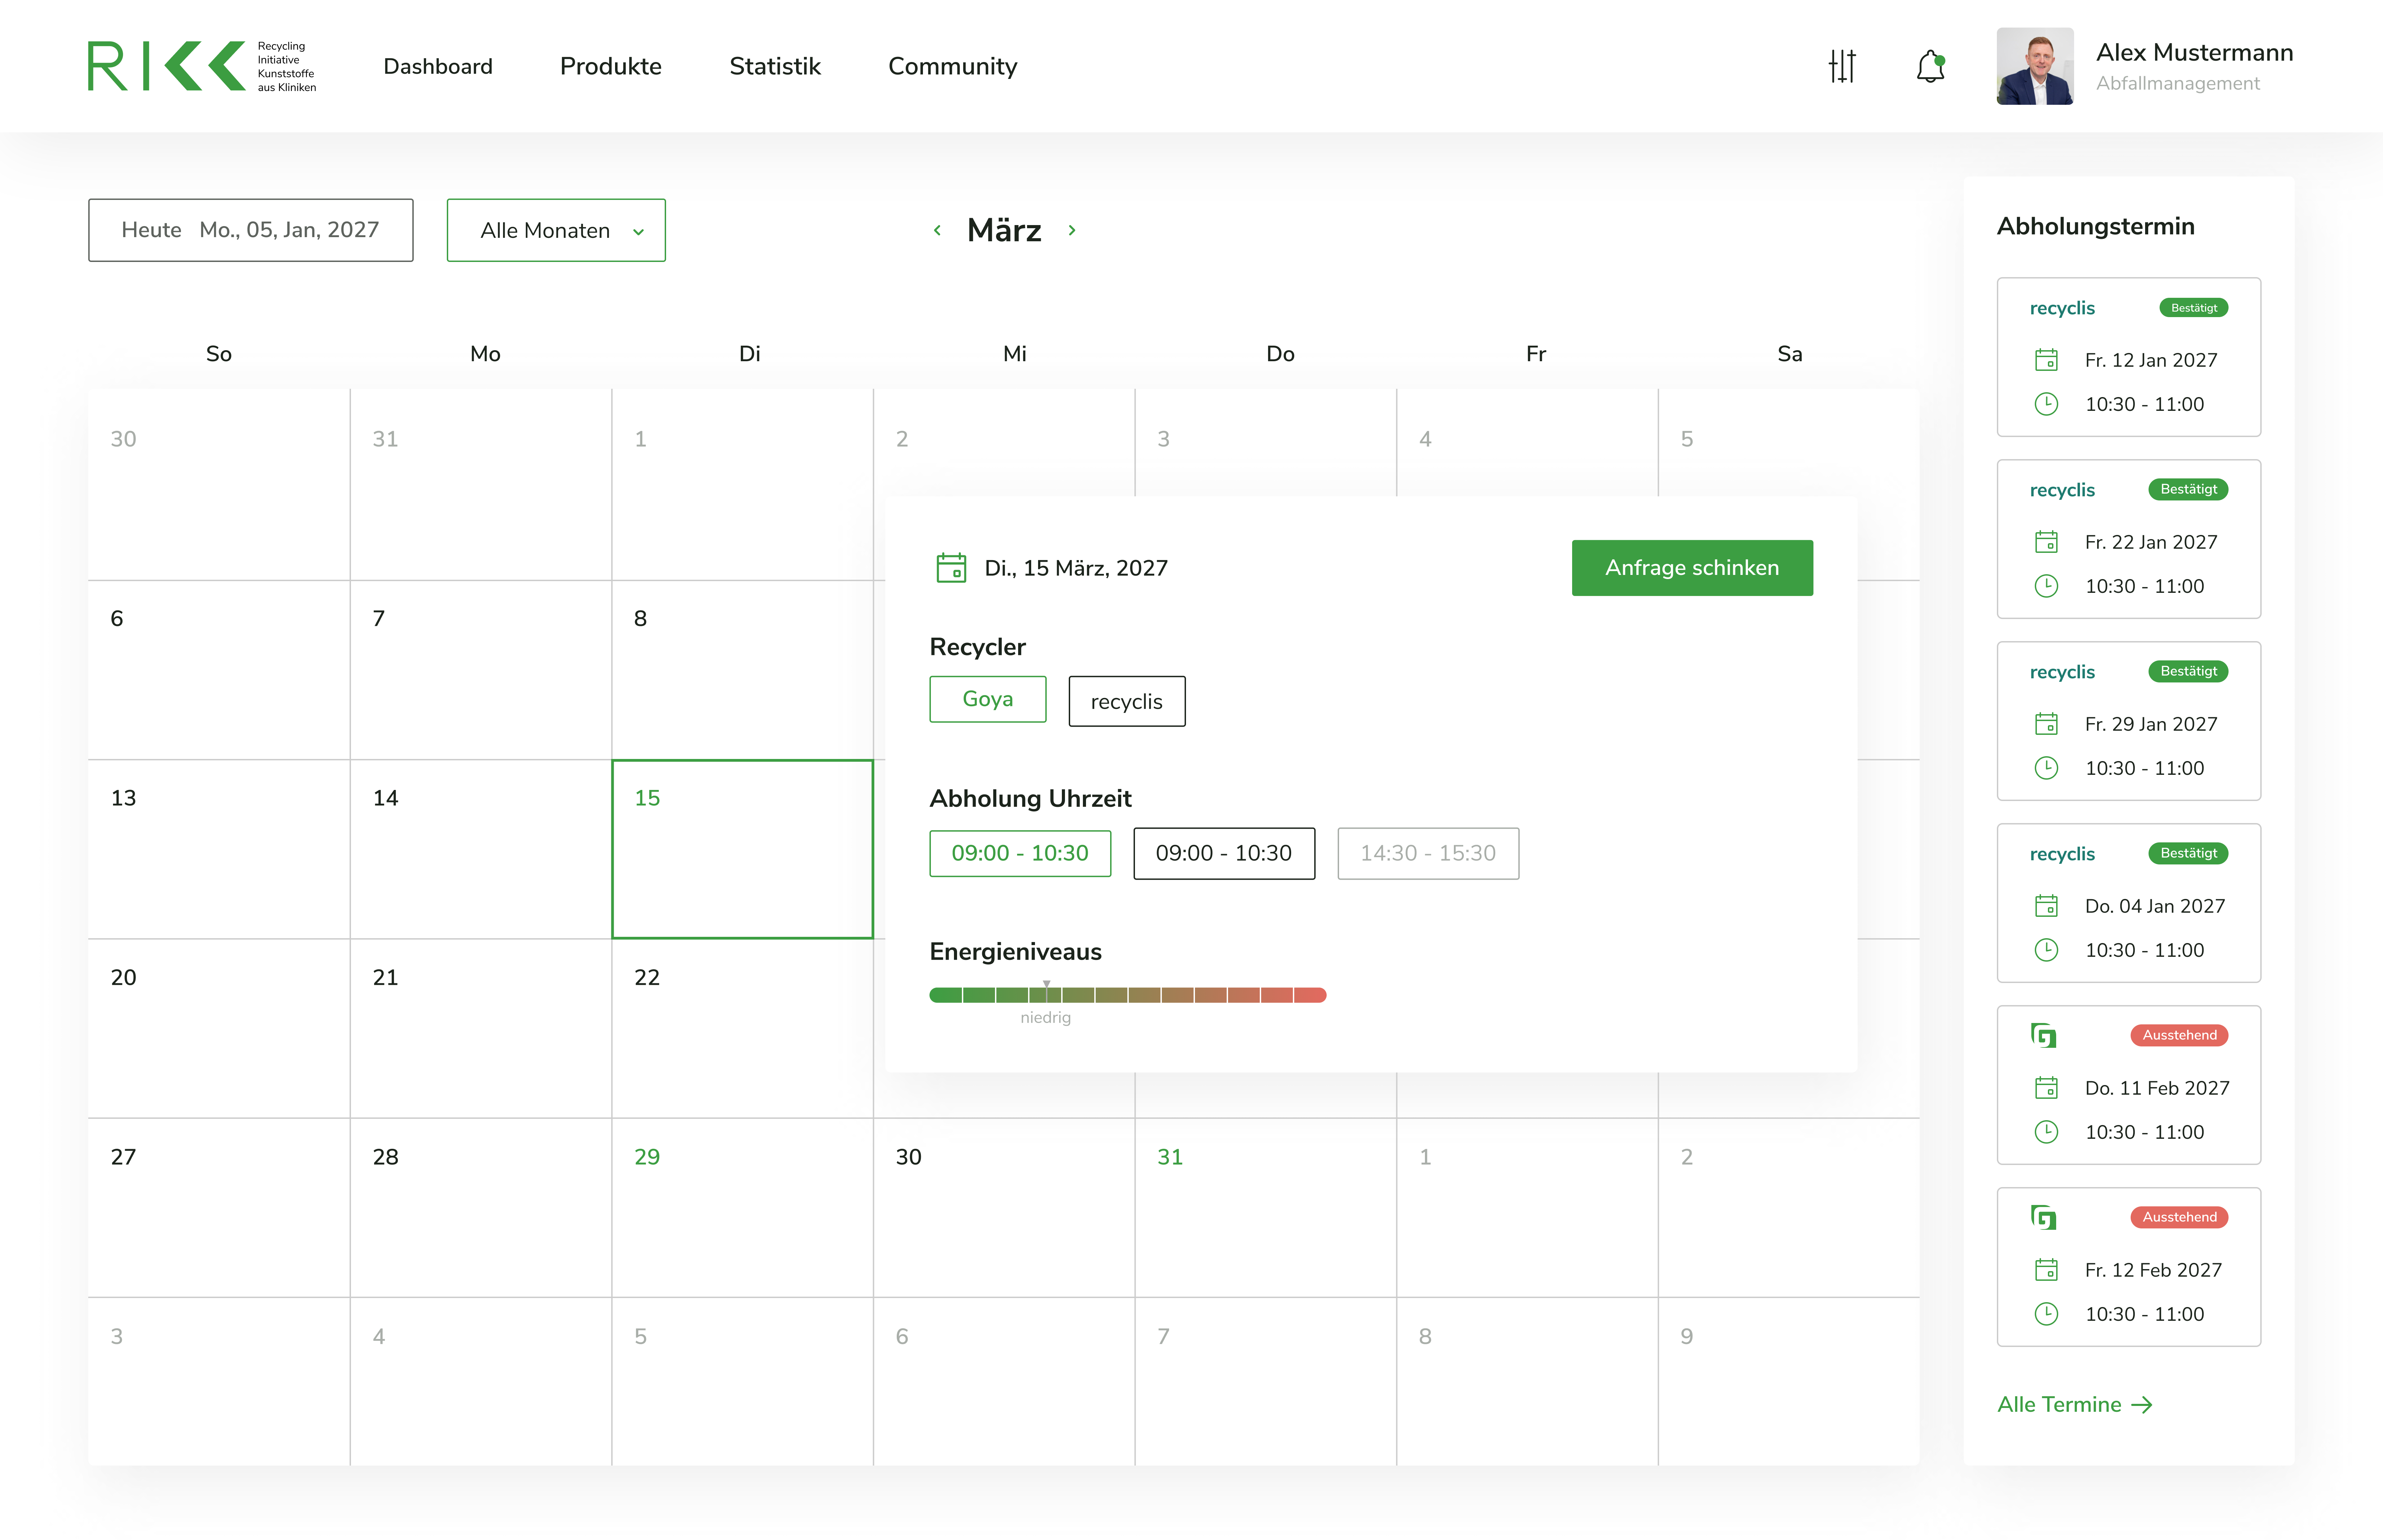
Task: Go to previous month arrow
Action: (x=937, y=230)
